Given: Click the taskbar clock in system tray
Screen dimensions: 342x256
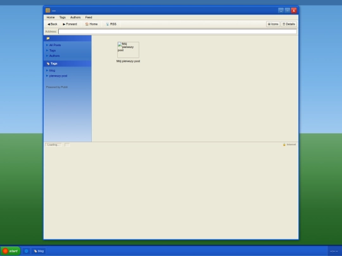Looking at the screenshot, I should pyautogui.click(x=334, y=251).
